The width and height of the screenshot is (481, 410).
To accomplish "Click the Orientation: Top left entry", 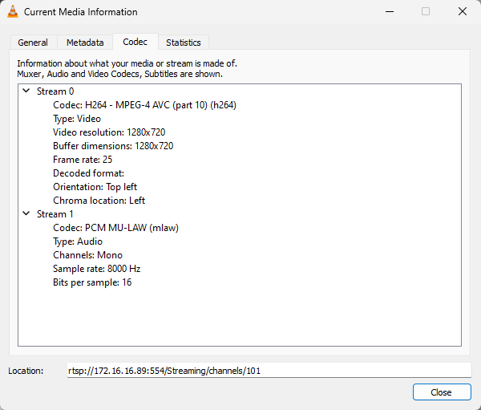I will [x=95, y=187].
